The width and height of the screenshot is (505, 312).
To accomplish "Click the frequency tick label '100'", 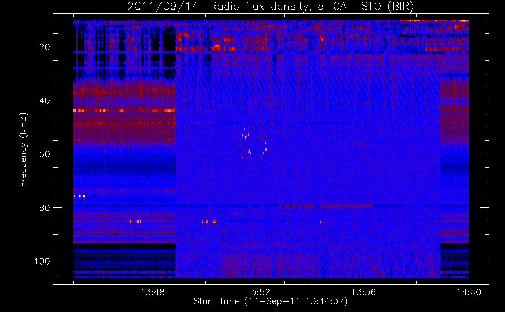I will (x=42, y=261).
